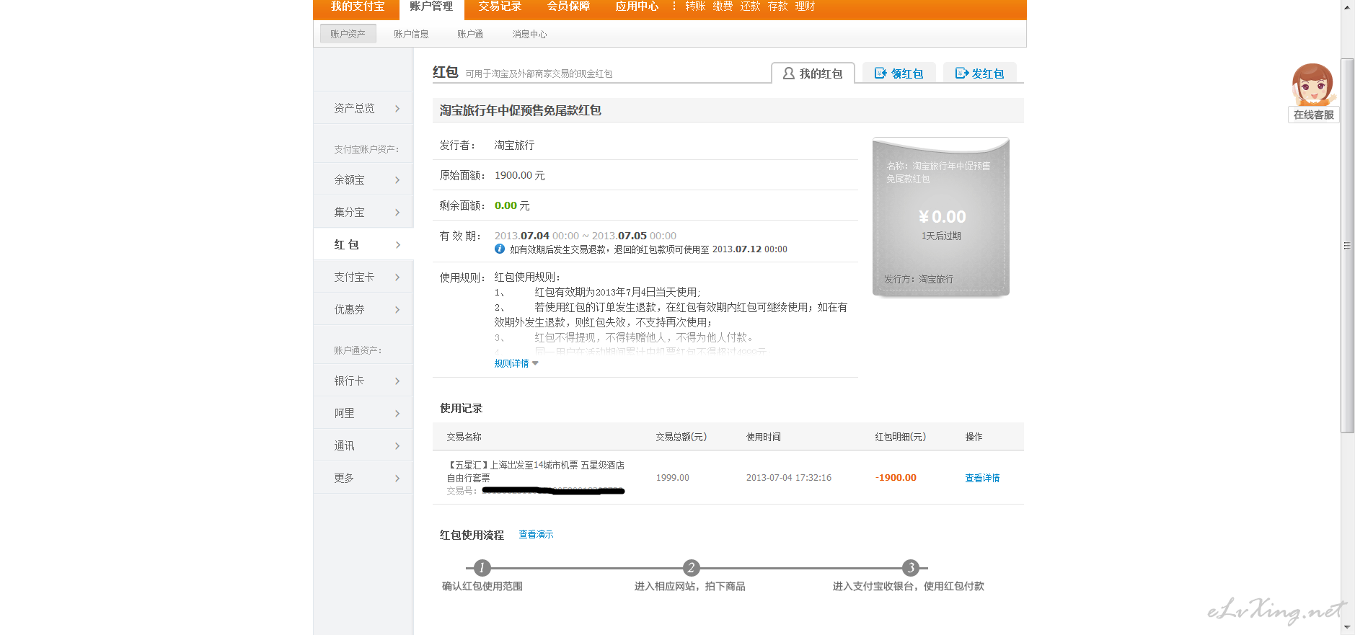
Task: Click 还款 quick link
Action: pyautogui.click(x=750, y=6)
